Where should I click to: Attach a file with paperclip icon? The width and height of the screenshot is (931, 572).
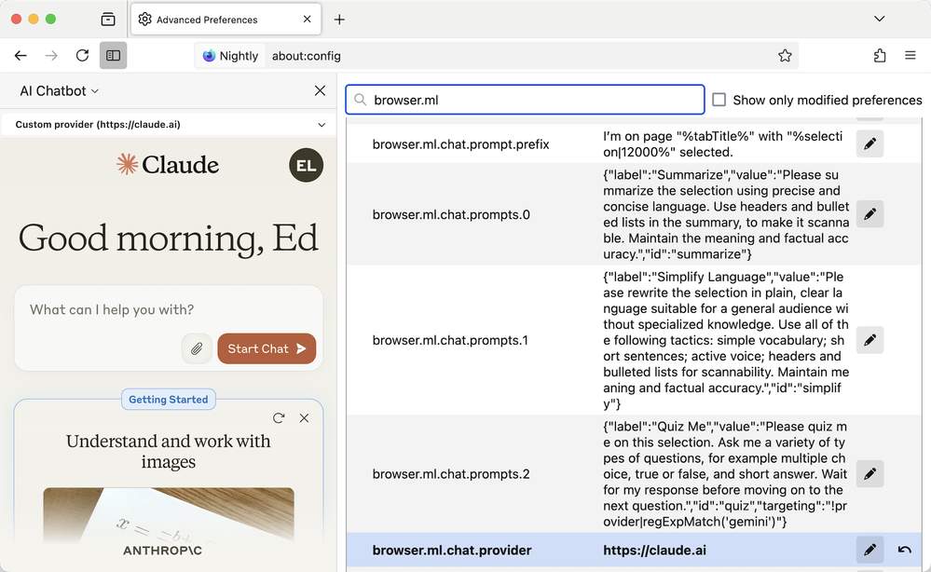pyautogui.click(x=197, y=348)
